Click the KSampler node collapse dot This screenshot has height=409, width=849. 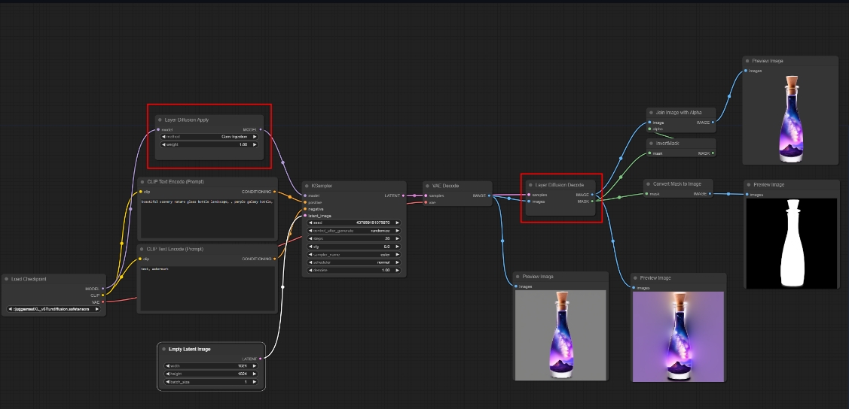[x=306, y=186]
